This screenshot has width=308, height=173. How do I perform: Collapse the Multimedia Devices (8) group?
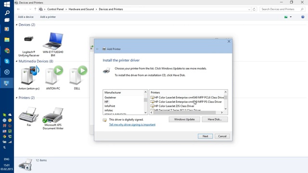coord(16,61)
